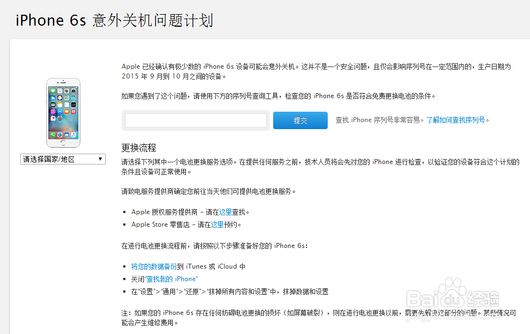Image resolution: width=530 pixels, height=334 pixels.
Task: Follow the 这里 link for Apple Store 零售店预约
Action: click(218, 224)
